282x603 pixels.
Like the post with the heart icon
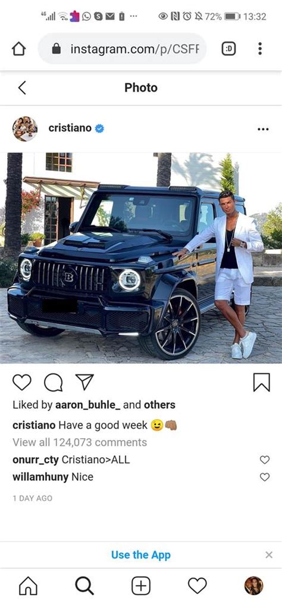coord(22,382)
